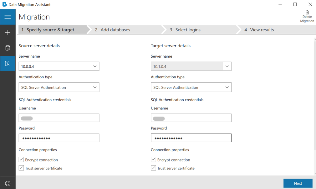Expand target server name dropdown 10.1.0.4

[227, 66]
